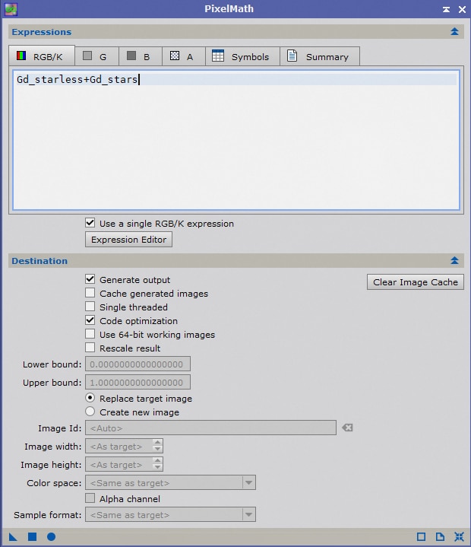Open the Expression Editor

[x=128, y=240]
